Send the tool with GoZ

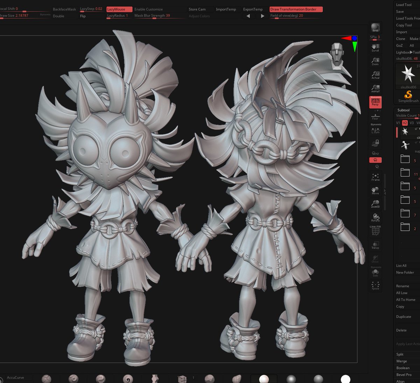tap(399, 46)
